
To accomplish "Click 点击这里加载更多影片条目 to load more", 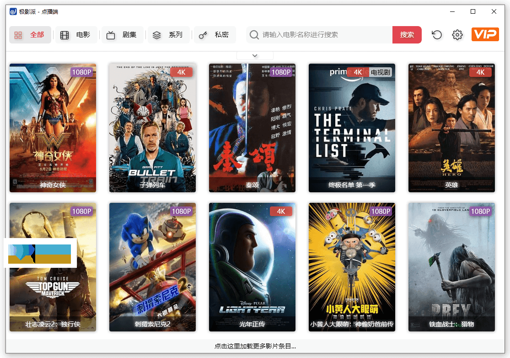I will (255, 346).
